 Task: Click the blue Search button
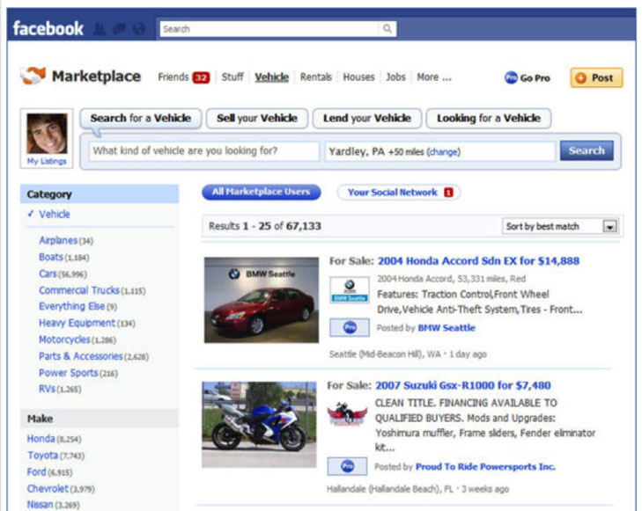coord(587,150)
